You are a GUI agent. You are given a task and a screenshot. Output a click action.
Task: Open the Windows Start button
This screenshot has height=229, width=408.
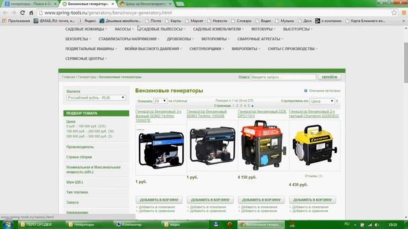pos(7,225)
